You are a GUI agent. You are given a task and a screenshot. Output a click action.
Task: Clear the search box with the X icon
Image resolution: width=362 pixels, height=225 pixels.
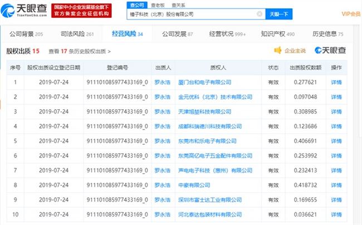[260, 14]
